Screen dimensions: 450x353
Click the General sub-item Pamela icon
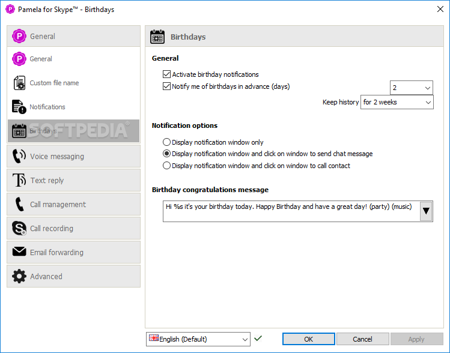19,59
